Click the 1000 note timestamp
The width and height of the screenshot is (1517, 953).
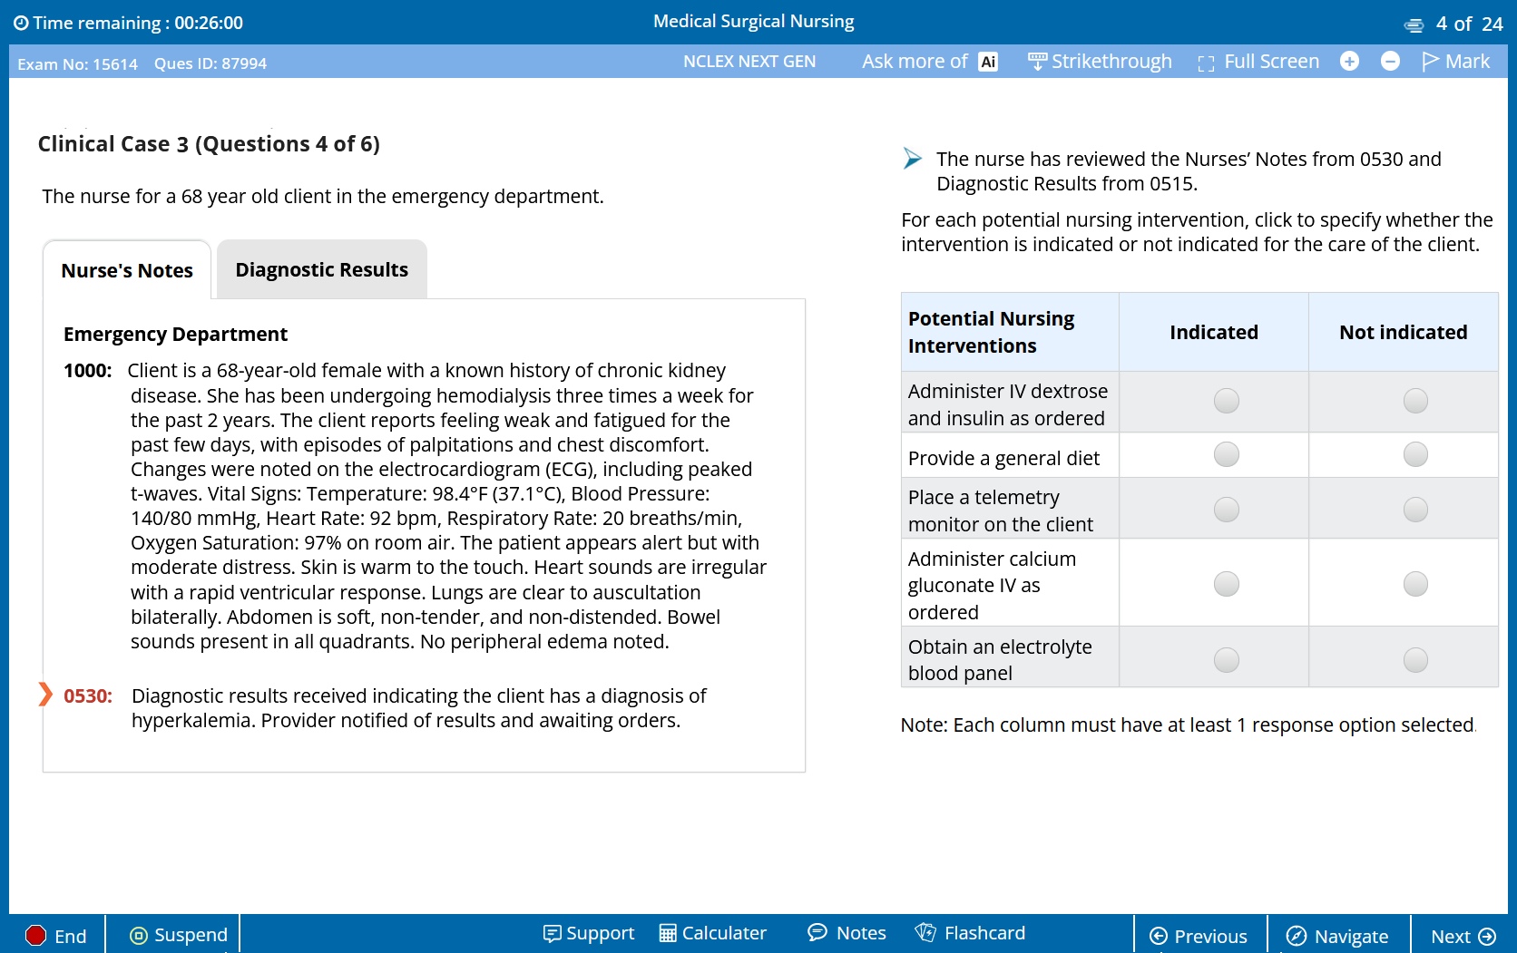(x=88, y=371)
